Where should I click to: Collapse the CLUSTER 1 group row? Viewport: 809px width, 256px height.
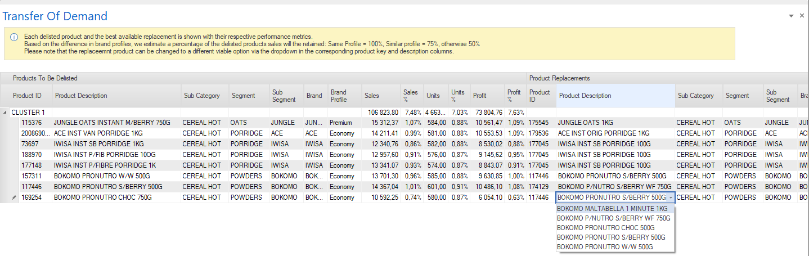[x=6, y=113]
